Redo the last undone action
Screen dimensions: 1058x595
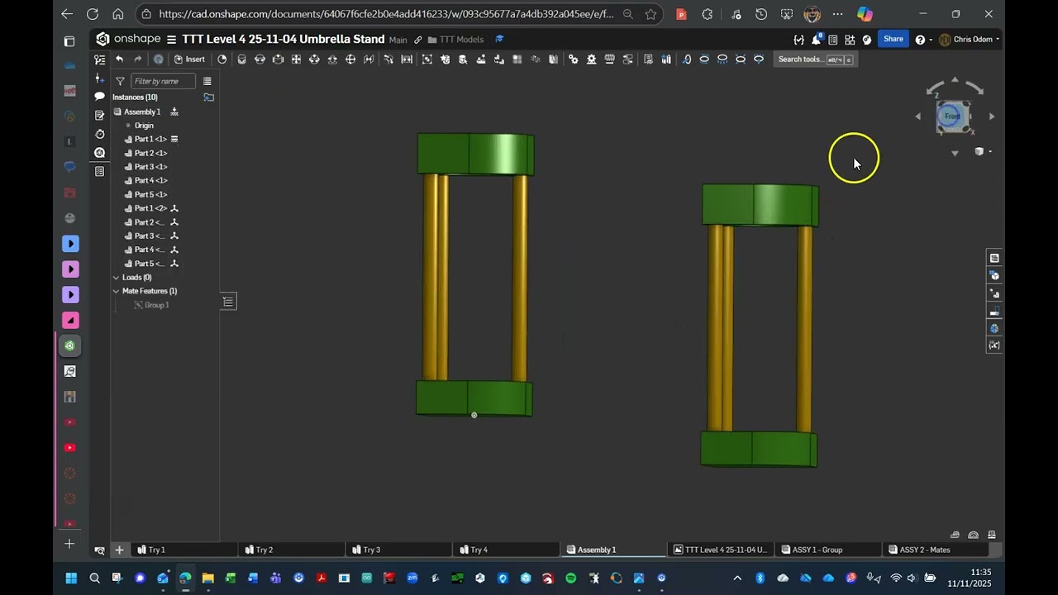click(x=138, y=59)
